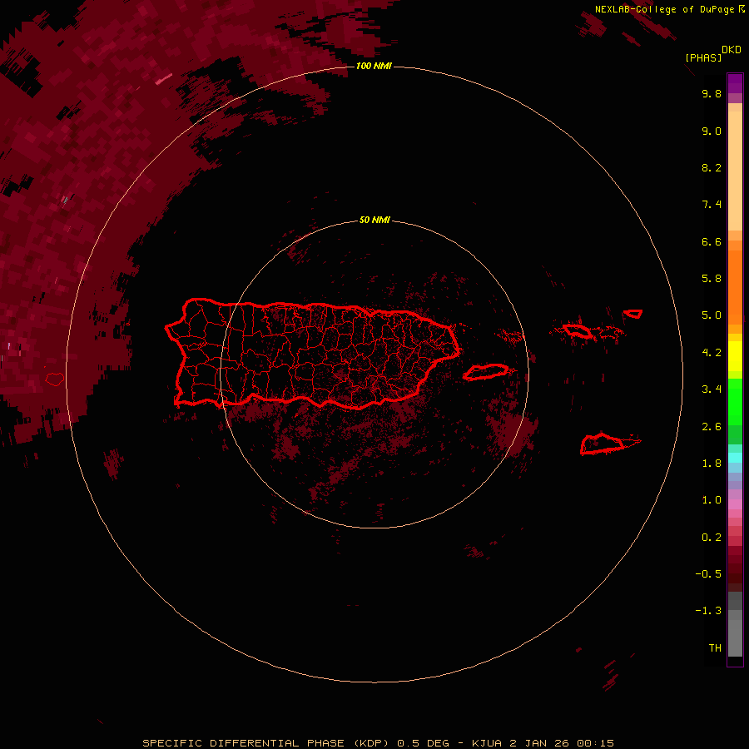
Task: Click the 5.0 value on the scale
Action: pyautogui.click(x=712, y=315)
